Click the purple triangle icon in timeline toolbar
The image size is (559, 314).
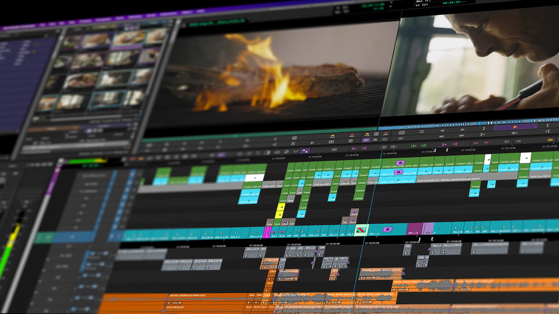[x=305, y=151]
